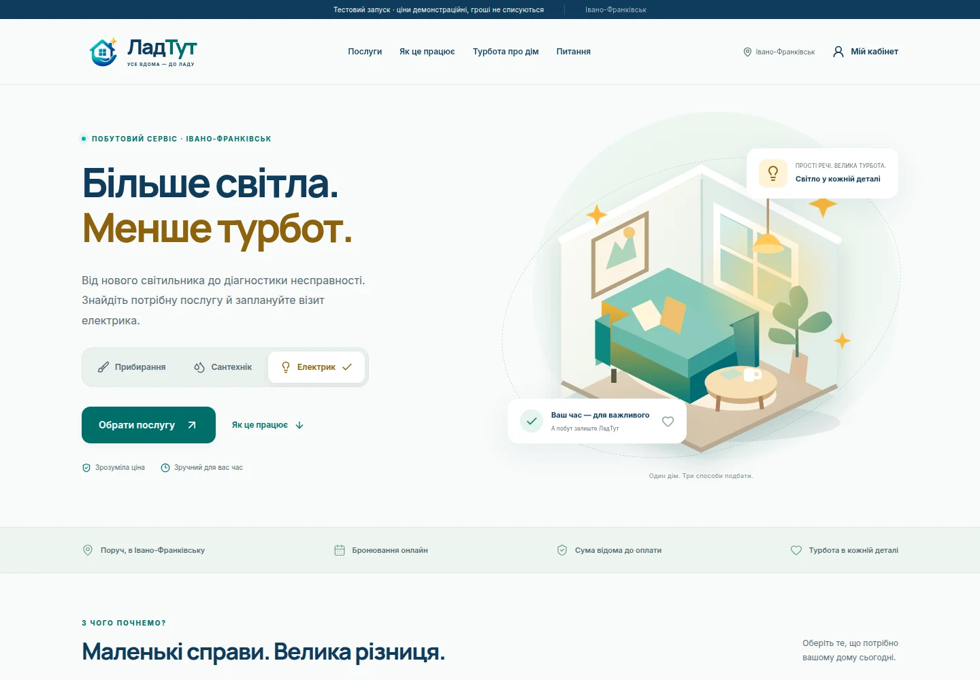Click the arrow icon on the Обрати послугу button
Screen dimensions: 980x680
(x=192, y=425)
